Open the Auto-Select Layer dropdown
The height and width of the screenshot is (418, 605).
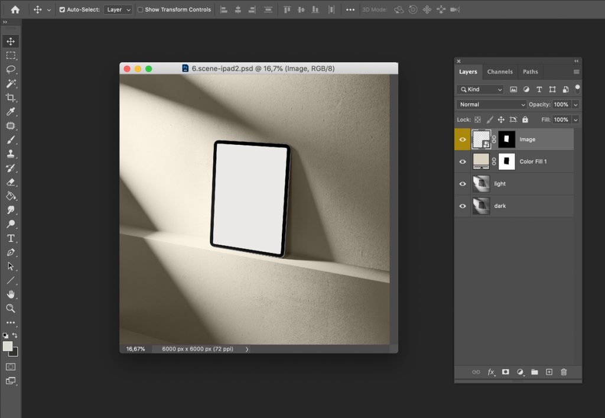point(118,9)
